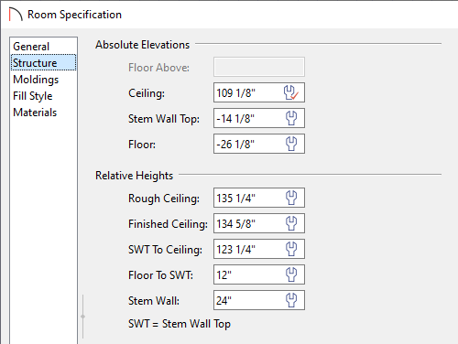
Task: Click inside the Finished Ceiling value field
Action: (x=259, y=223)
